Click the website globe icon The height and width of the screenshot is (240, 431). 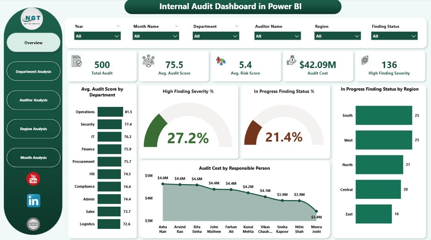[x=33, y=223]
